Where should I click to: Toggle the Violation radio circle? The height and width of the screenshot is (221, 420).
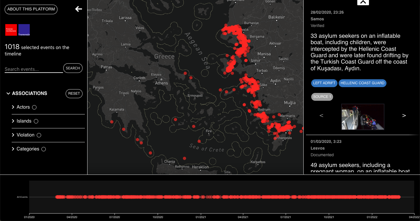(x=39, y=135)
